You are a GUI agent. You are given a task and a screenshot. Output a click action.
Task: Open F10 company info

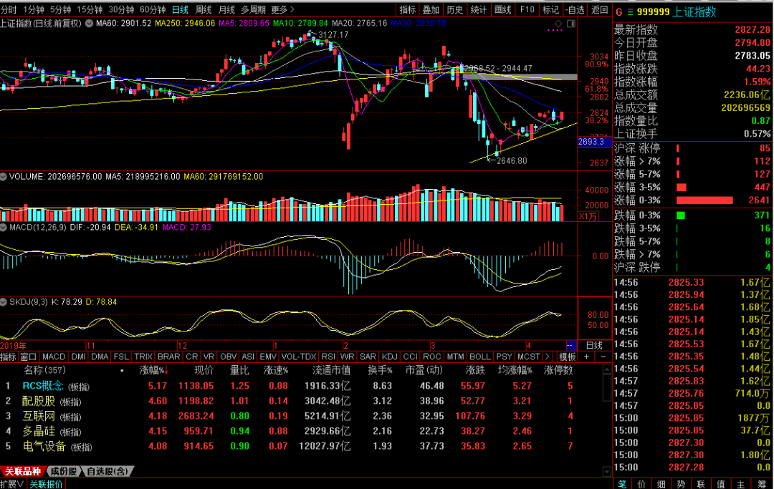pyautogui.click(x=527, y=9)
